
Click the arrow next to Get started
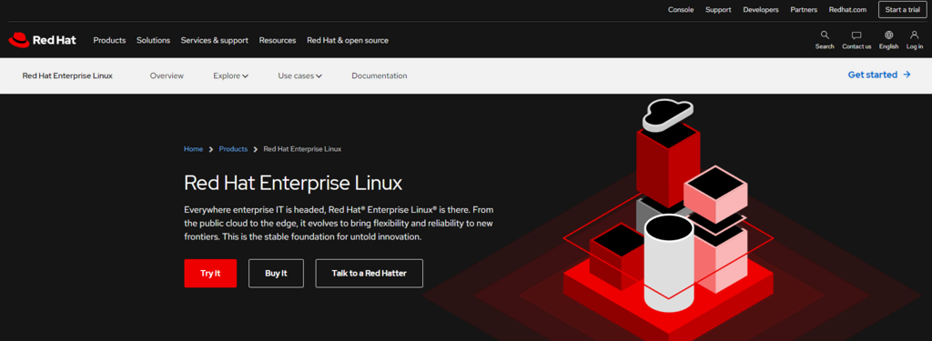(x=907, y=75)
